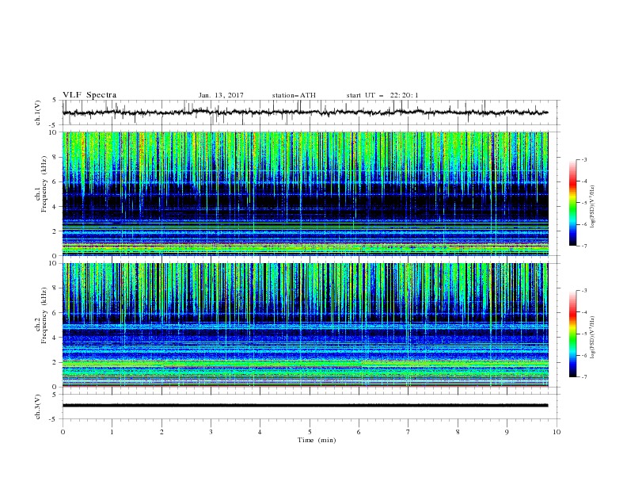Click the "VLF Spectra" plot title

coord(89,95)
